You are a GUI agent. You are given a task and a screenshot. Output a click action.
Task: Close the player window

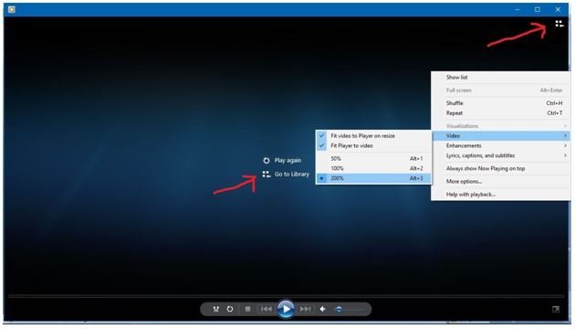558,9
